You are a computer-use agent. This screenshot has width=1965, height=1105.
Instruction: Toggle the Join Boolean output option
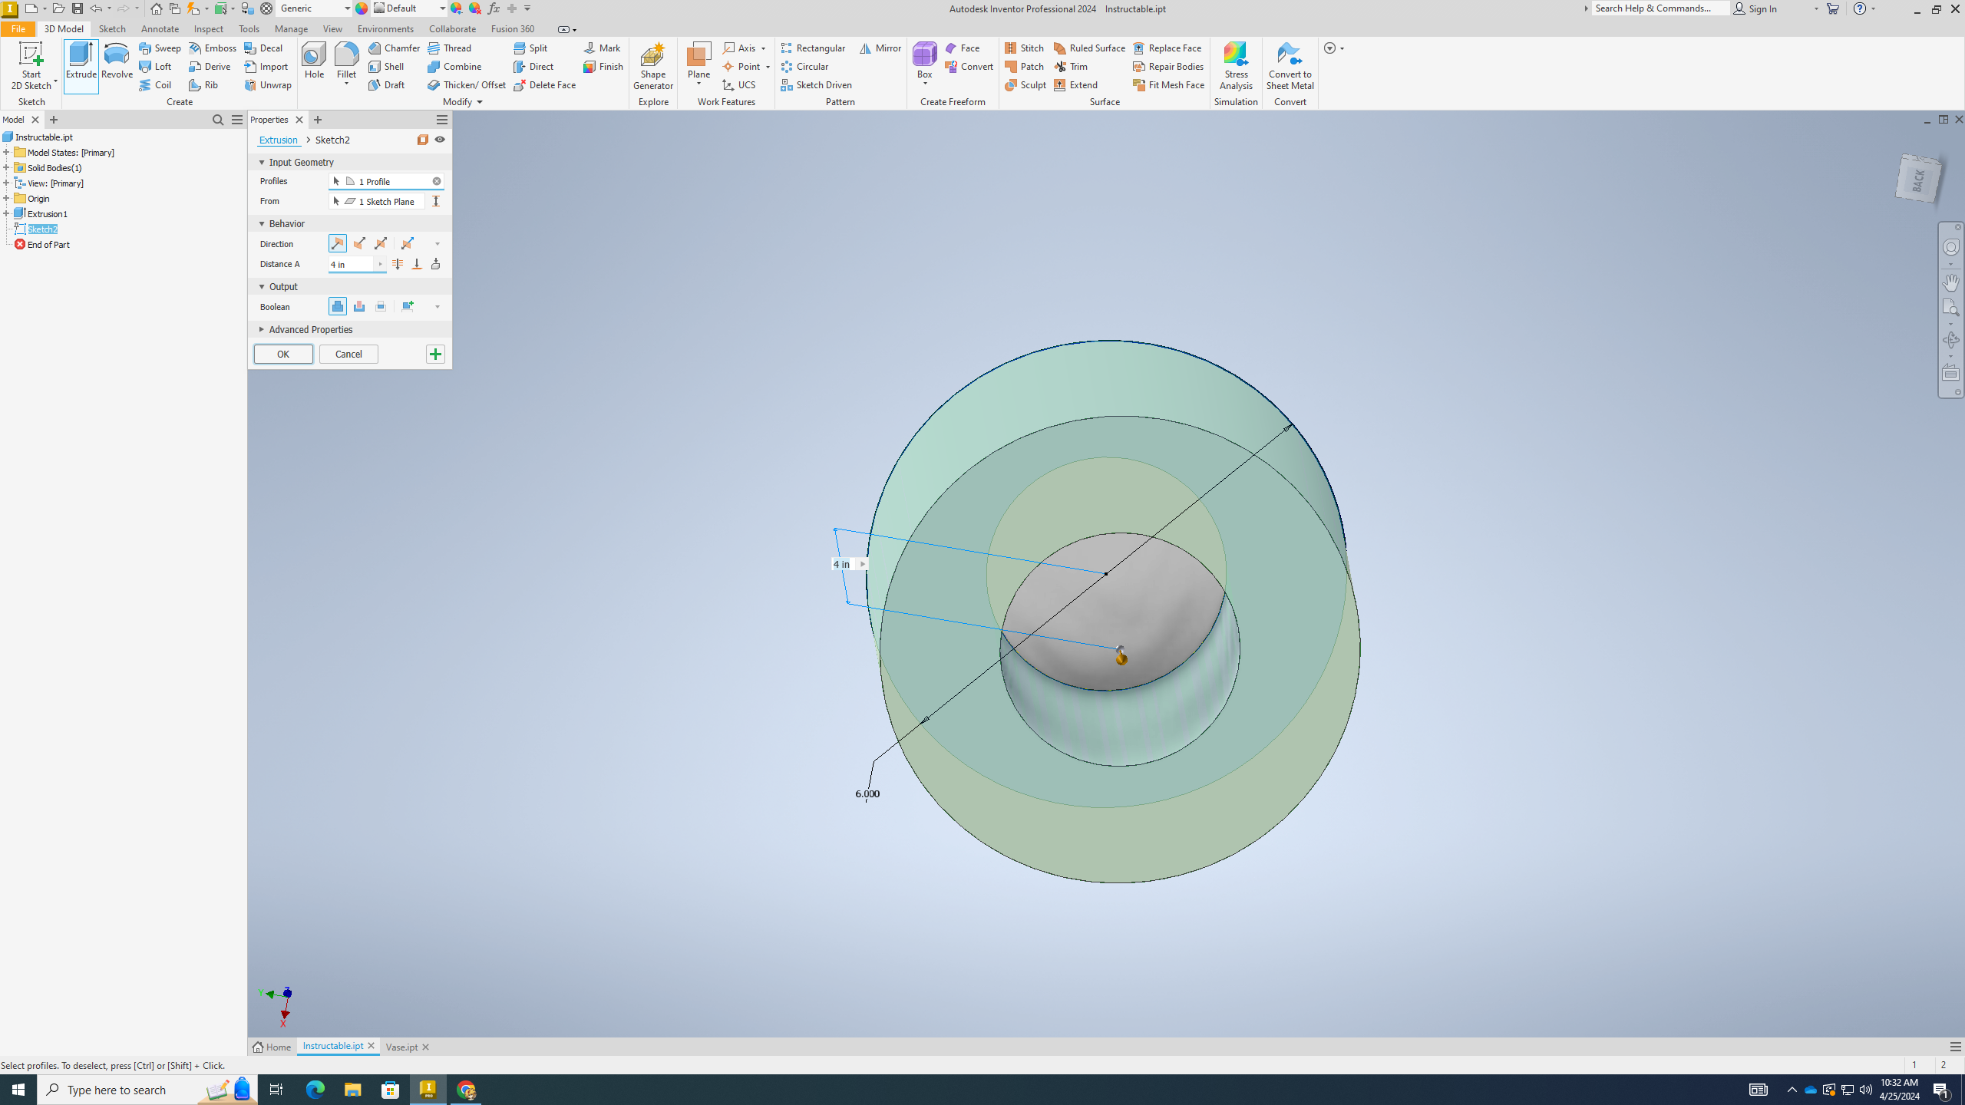click(338, 306)
